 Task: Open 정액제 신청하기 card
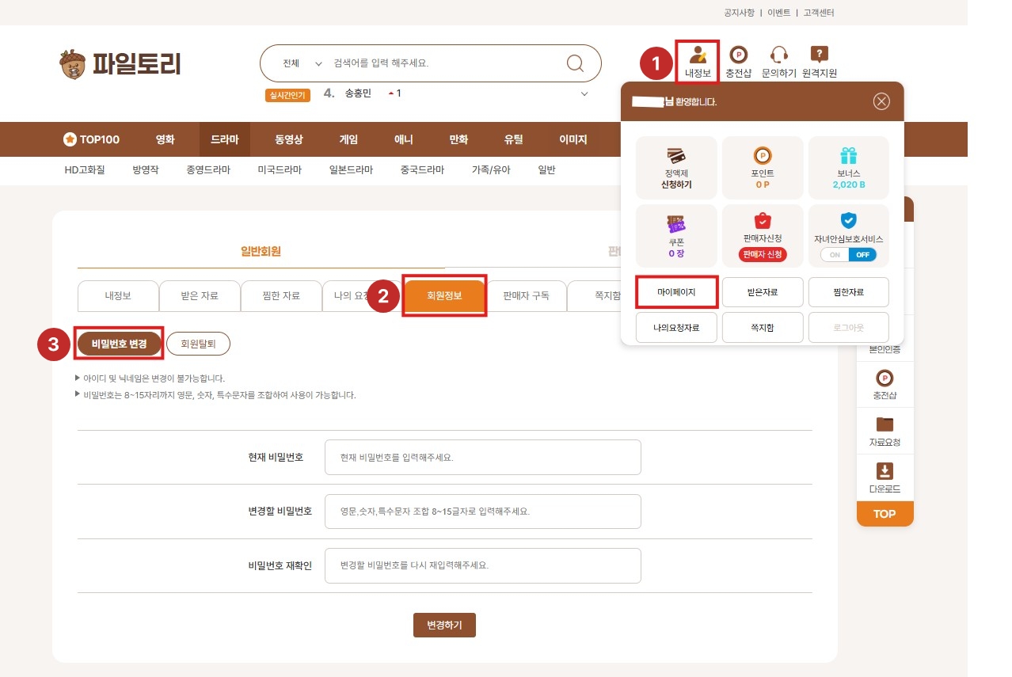(x=676, y=168)
